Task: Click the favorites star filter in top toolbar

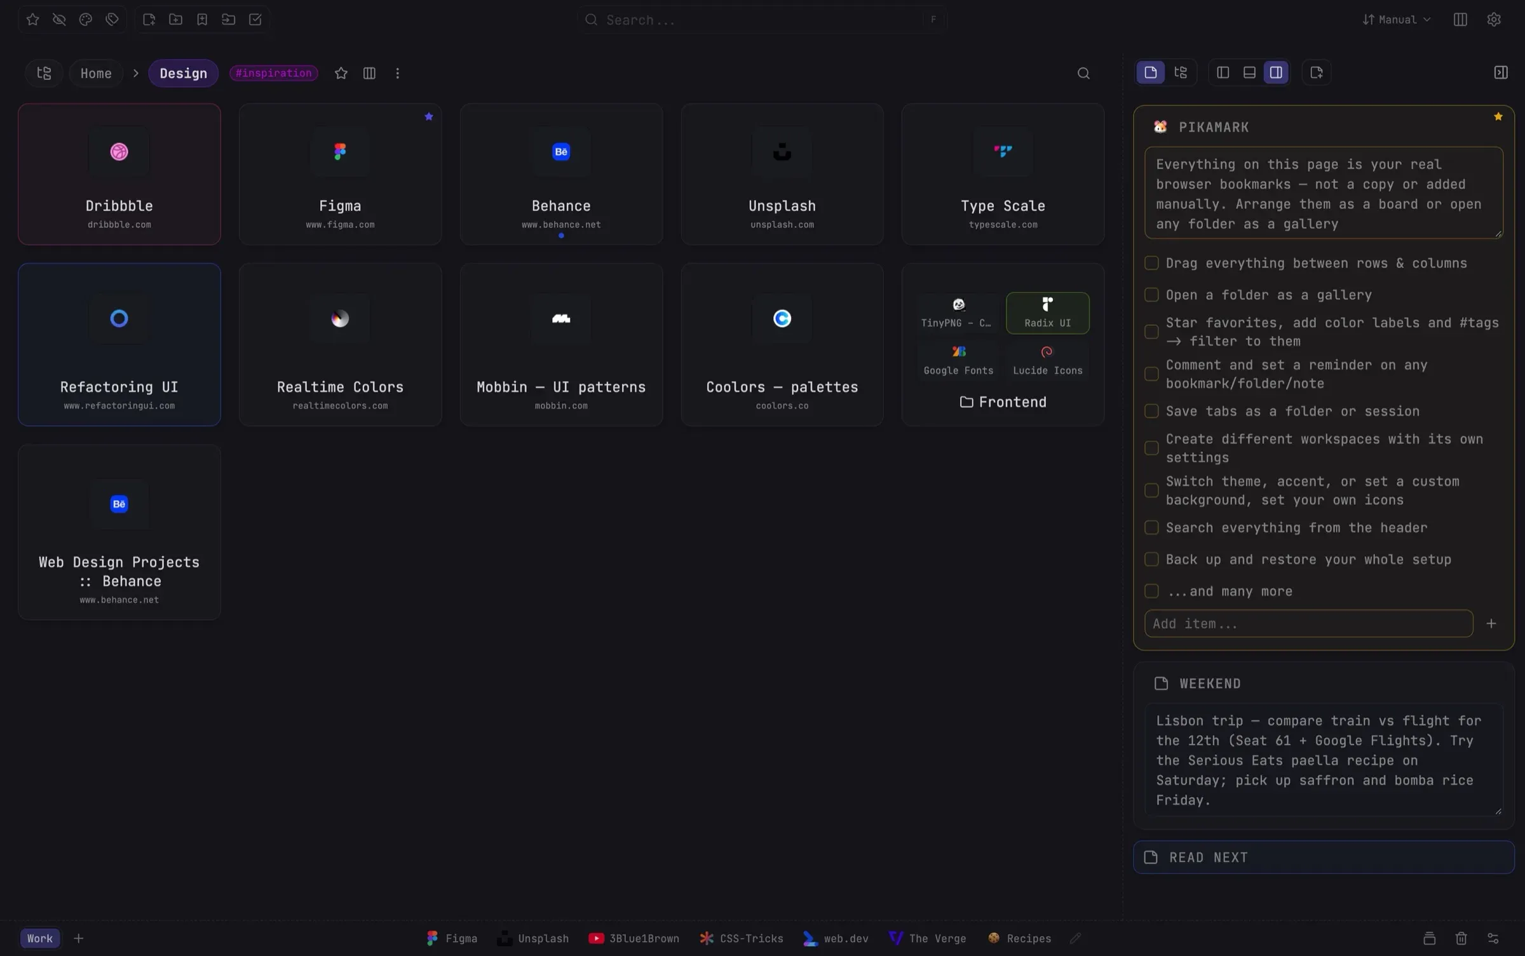Action: [33, 20]
